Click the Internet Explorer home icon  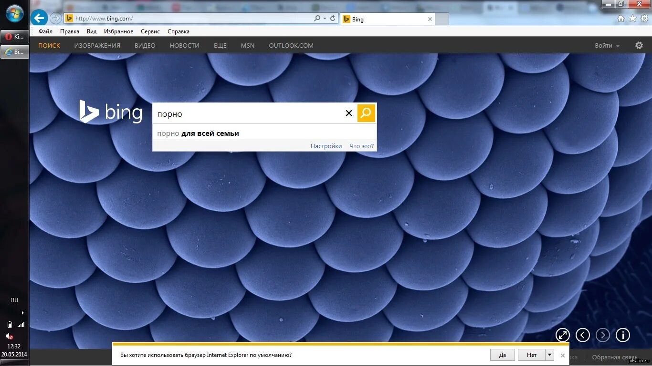point(621,19)
